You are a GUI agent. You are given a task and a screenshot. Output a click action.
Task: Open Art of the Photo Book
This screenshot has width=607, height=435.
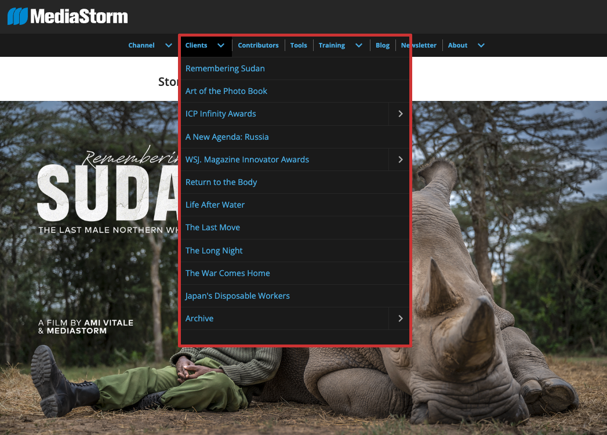click(x=226, y=91)
